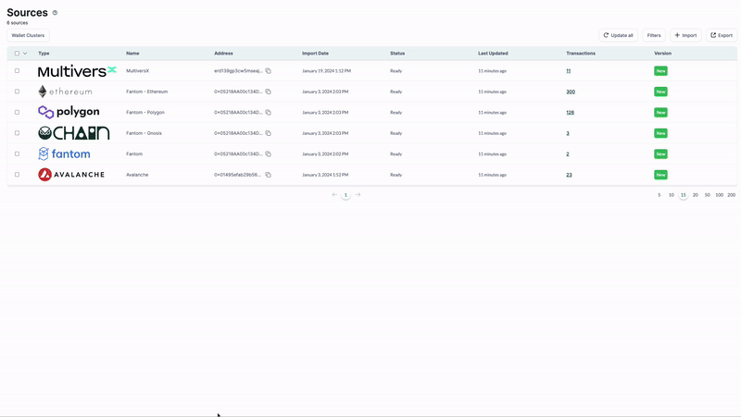Click the Last Updated column header

(x=493, y=54)
